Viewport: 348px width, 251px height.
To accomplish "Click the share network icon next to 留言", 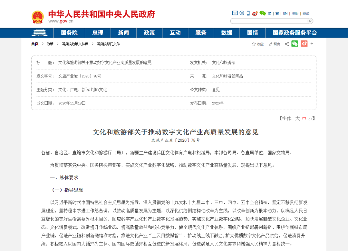I will click(x=286, y=44).
